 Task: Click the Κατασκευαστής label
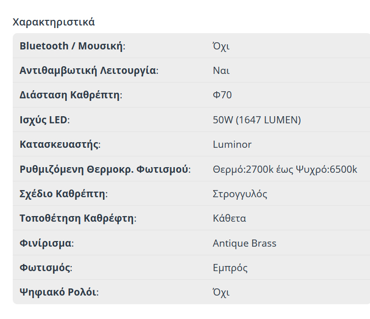coord(60,144)
